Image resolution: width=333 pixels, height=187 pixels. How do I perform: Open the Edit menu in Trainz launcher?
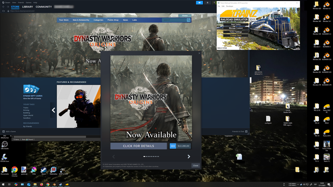pos(223,6)
